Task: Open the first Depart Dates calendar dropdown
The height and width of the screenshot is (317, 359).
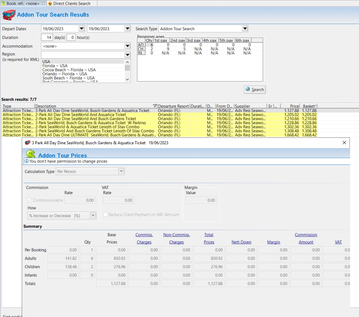Action: pyautogui.click(x=81, y=29)
